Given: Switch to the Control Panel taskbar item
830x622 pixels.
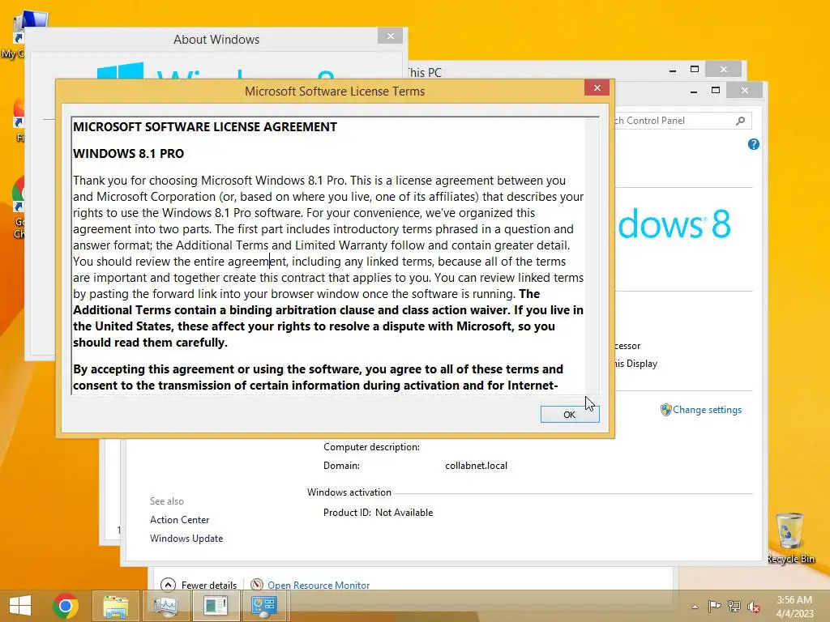Looking at the screenshot, I should 265,606.
